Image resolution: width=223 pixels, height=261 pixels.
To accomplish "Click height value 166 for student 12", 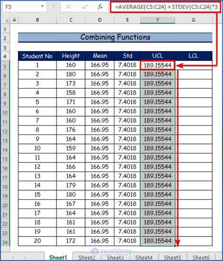I will [71, 167].
